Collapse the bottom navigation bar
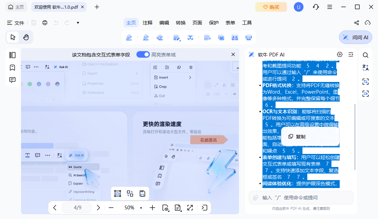Screen dimensions: 378x219 point(204,208)
